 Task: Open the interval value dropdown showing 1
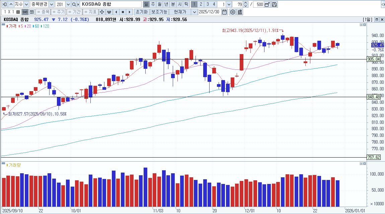pyautogui.click(x=229, y=4)
